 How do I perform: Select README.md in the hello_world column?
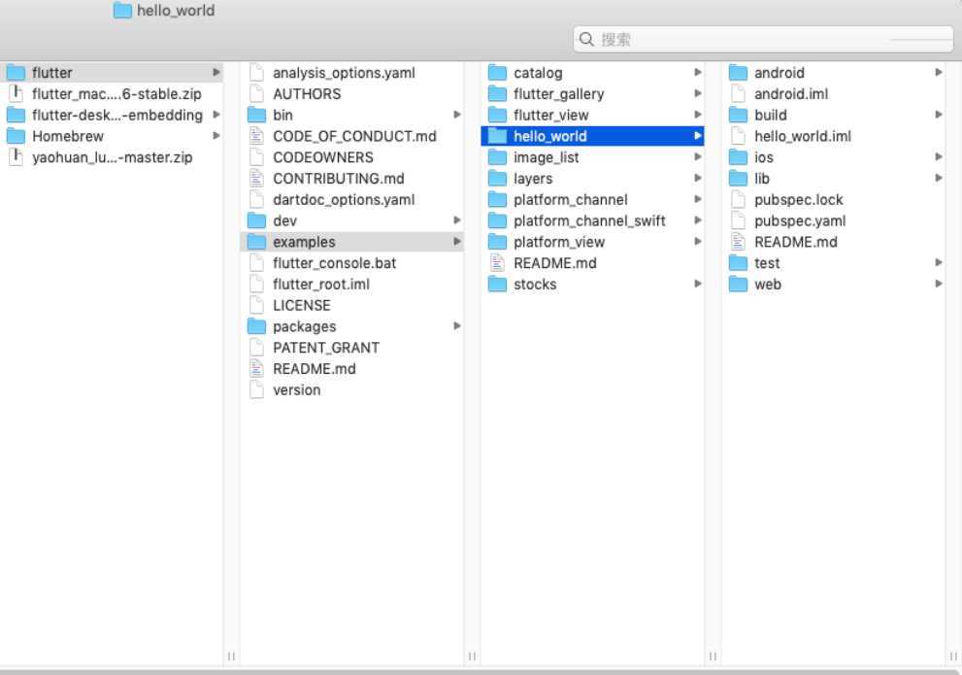pos(795,242)
